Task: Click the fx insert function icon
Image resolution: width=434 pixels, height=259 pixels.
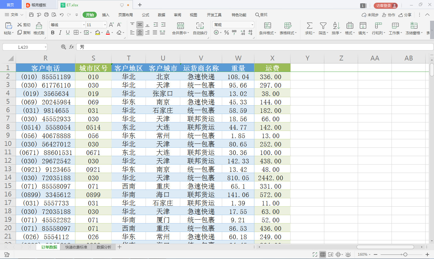Action: coord(71,47)
